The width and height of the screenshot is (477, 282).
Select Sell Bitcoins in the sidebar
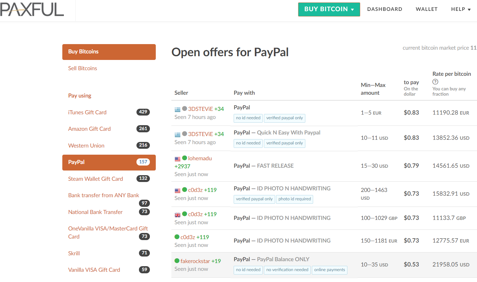click(83, 68)
